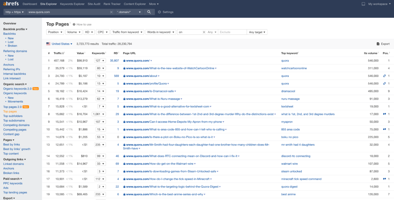Open the Any target dropdown
The width and height of the screenshot is (394, 200).
click(x=257, y=32)
